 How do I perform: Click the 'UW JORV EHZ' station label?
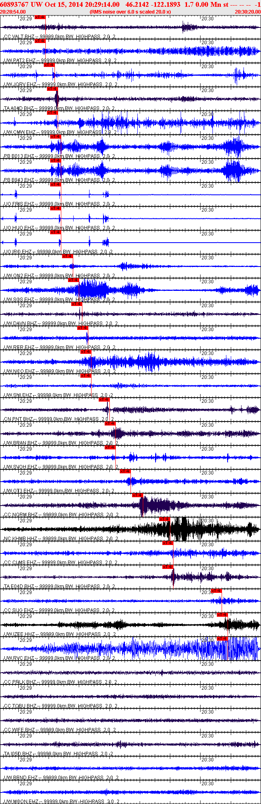click(x=20, y=84)
